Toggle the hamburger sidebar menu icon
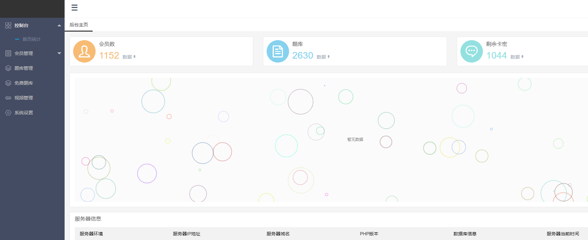The image size is (588, 240). coord(74,8)
